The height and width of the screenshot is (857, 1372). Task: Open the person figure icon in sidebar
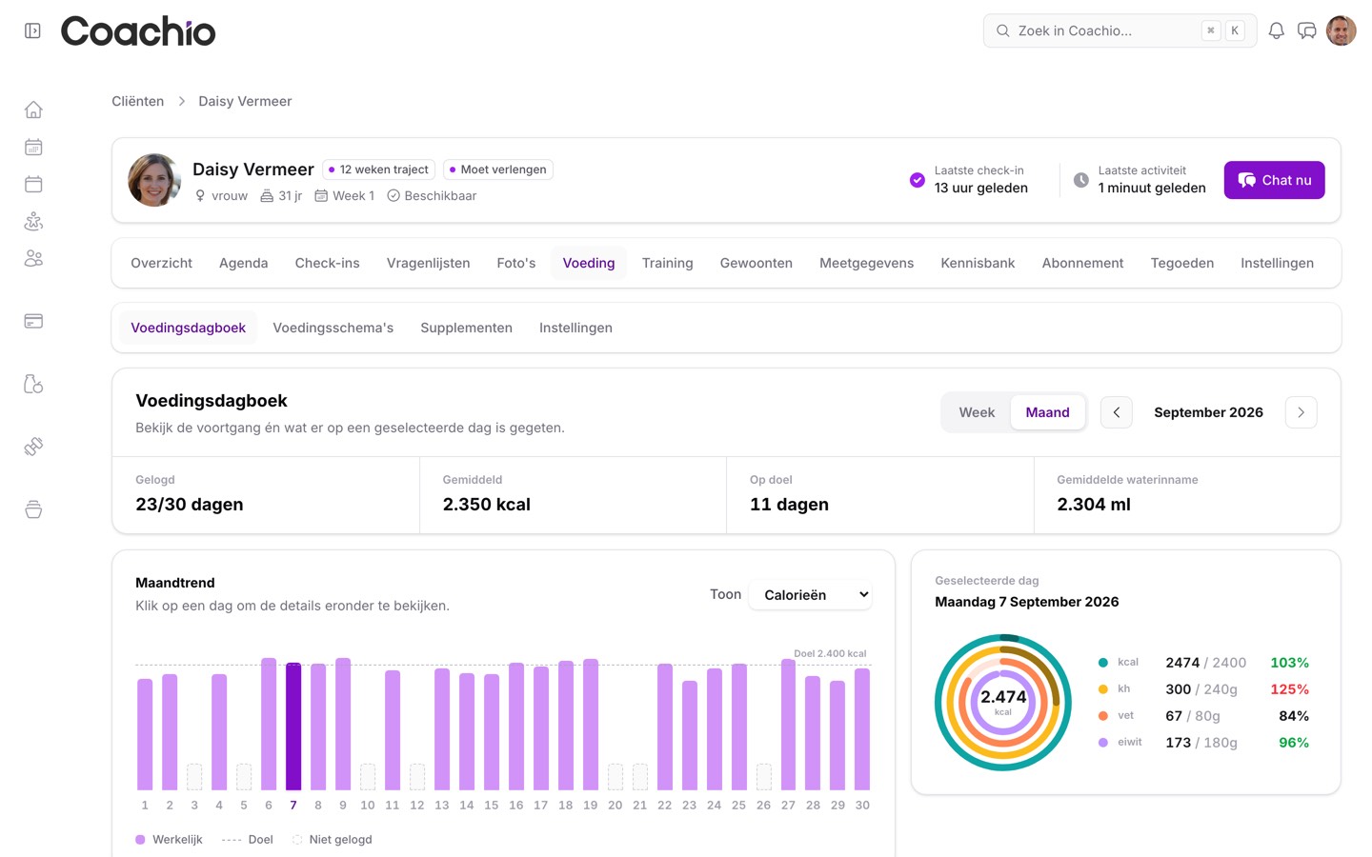33,221
